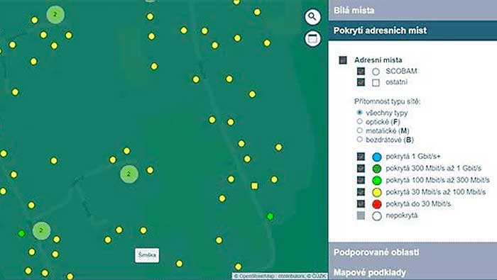Click the SCOBAM circle symbol
Image resolution: width=497 pixels, height=280 pixels.
tap(376, 72)
